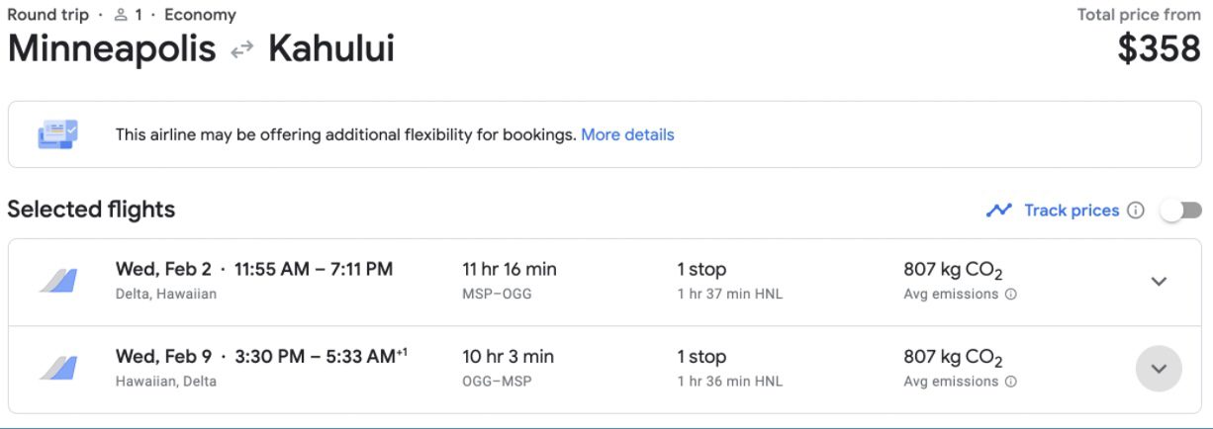Screen dimensions: 1213x429
Task: Click the Track prices info icon
Action: (x=1136, y=211)
